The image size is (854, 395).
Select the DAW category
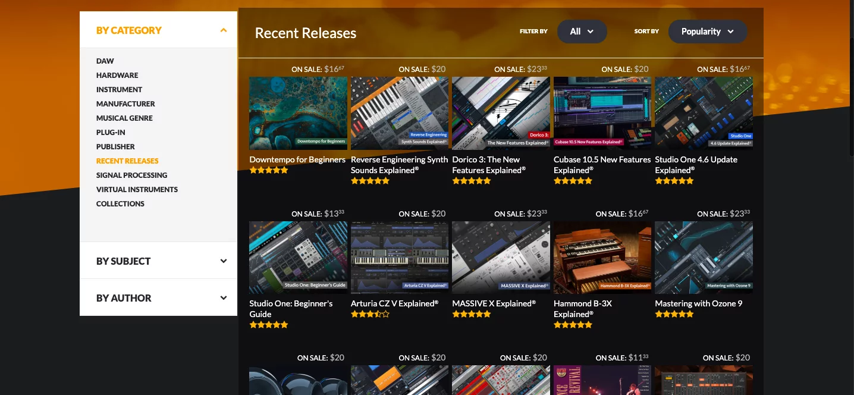point(105,61)
